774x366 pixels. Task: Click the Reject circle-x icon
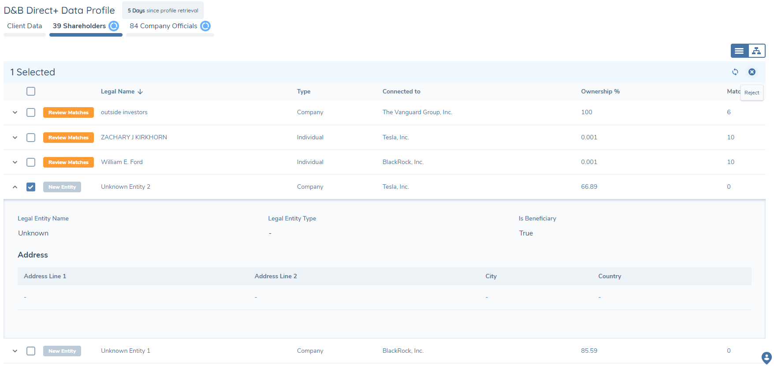[x=752, y=72]
